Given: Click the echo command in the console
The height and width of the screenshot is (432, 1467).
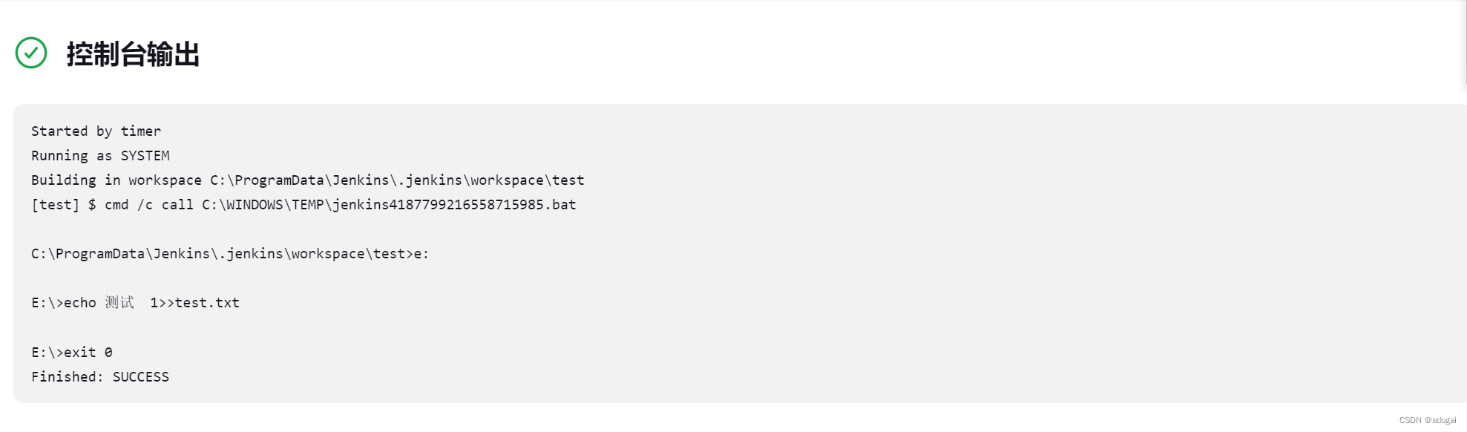Looking at the screenshot, I should (x=80, y=303).
